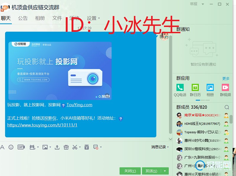Click the file upload icon

coord(57,147)
